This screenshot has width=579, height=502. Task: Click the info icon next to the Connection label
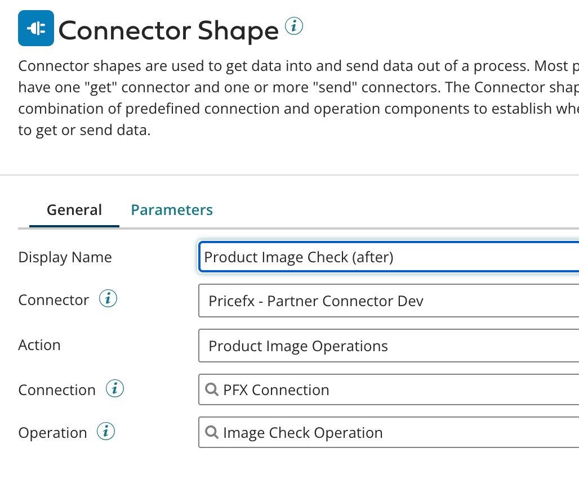pyautogui.click(x=114, y=388)
